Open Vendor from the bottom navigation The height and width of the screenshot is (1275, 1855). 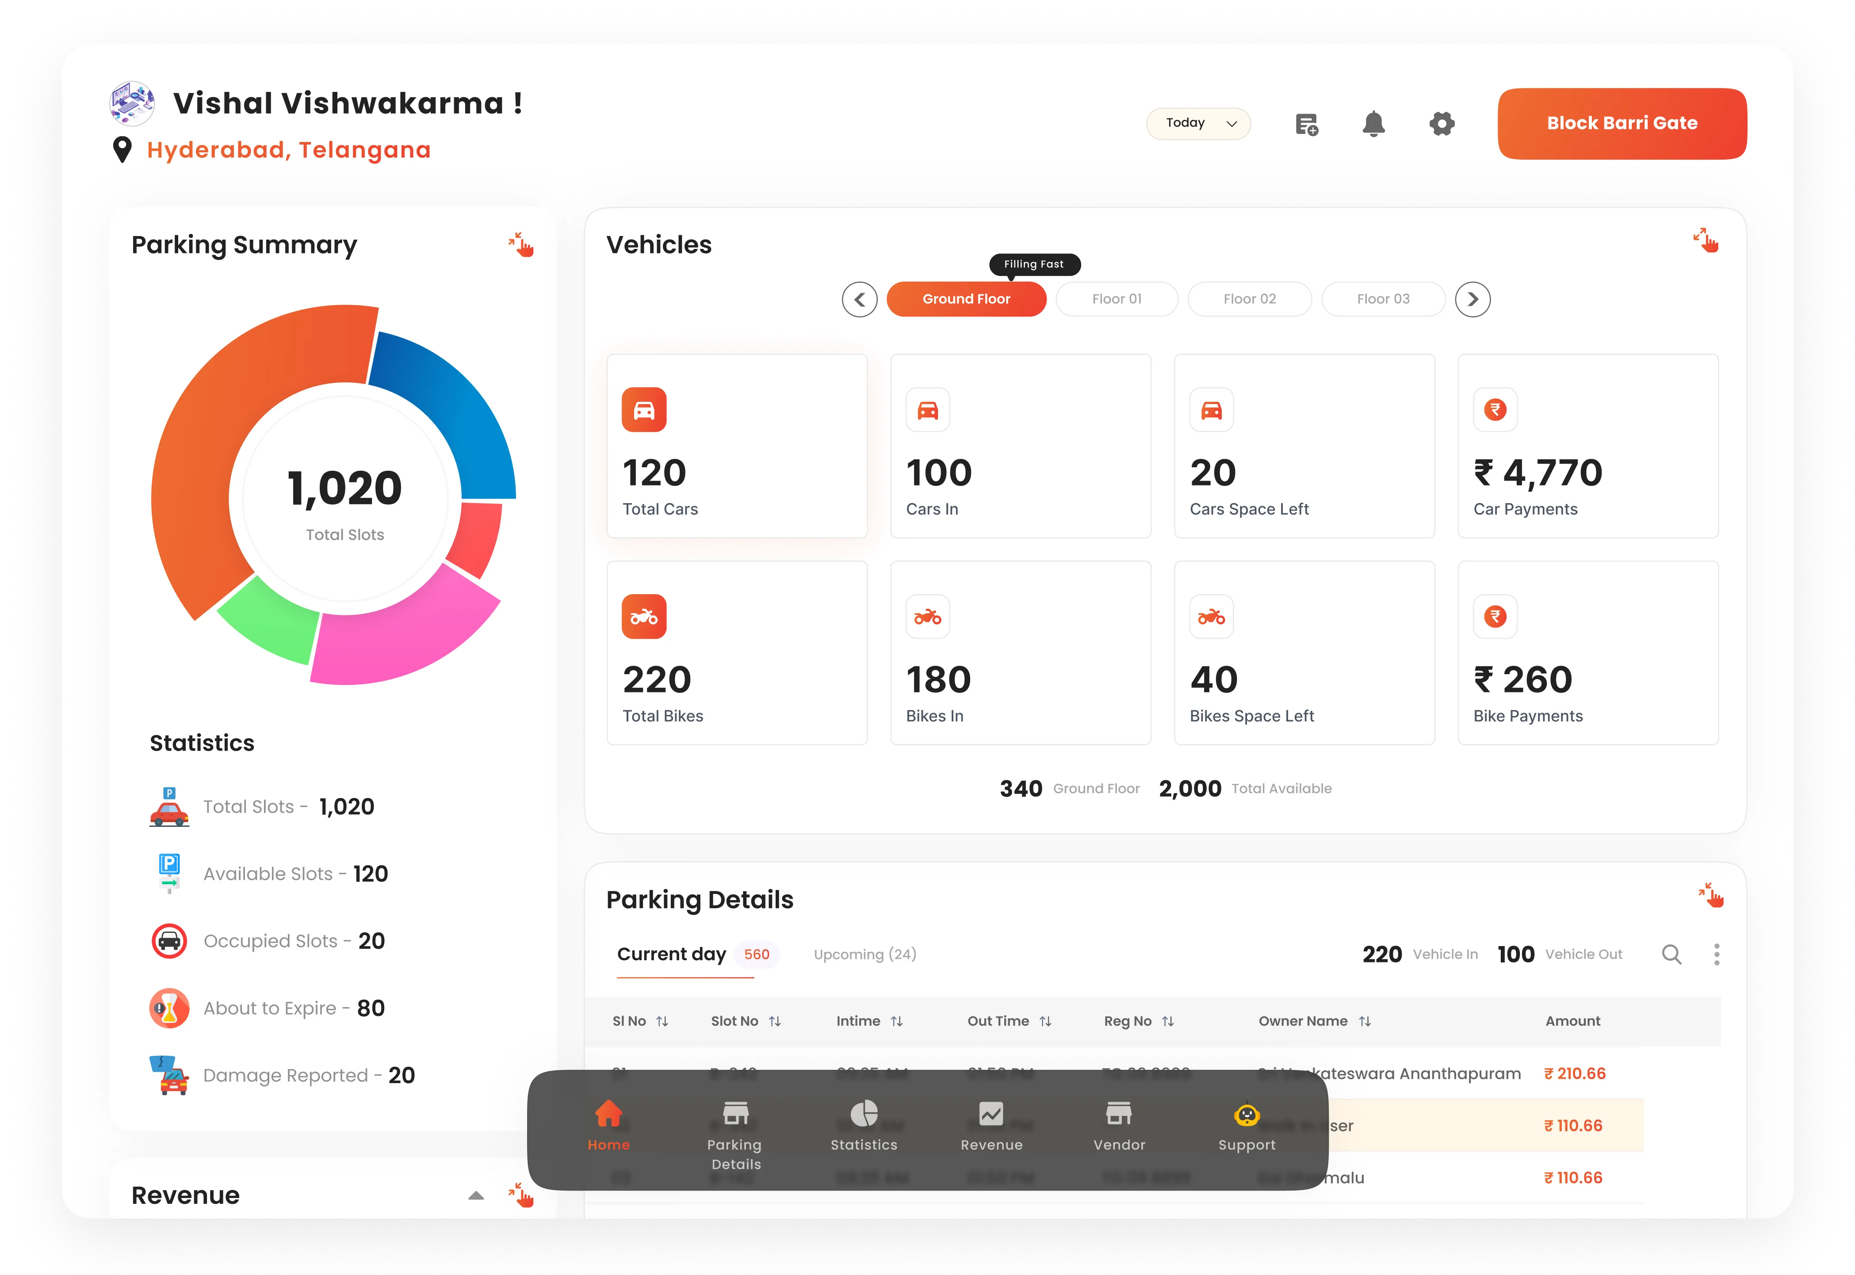pos(1119,1128)
